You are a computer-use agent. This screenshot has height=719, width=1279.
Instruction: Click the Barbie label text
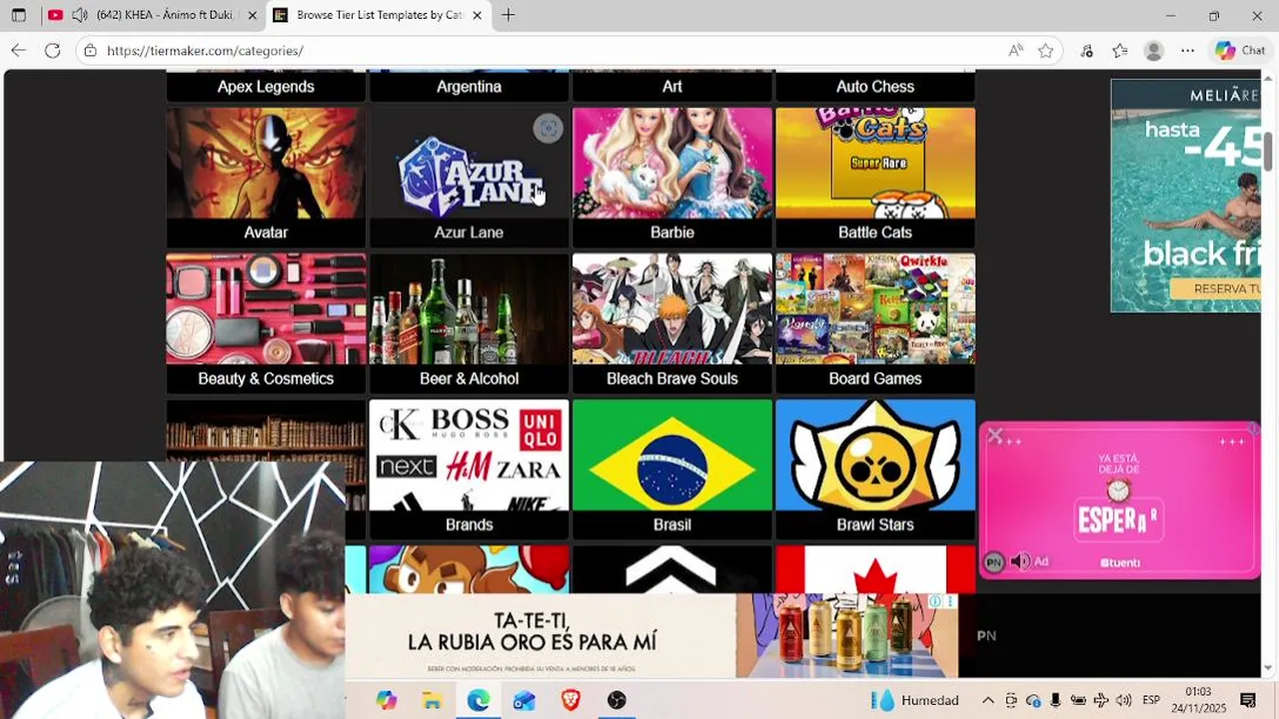[672, 233]
